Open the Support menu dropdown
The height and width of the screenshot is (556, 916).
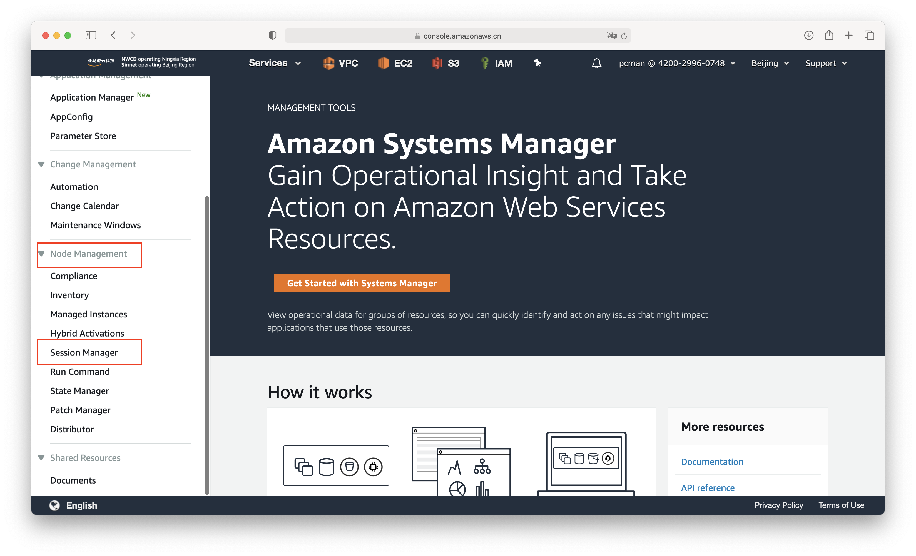tap(826, 63)
